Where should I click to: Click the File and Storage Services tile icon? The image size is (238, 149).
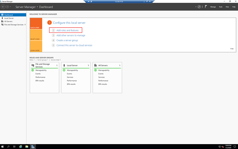[33, 65]
